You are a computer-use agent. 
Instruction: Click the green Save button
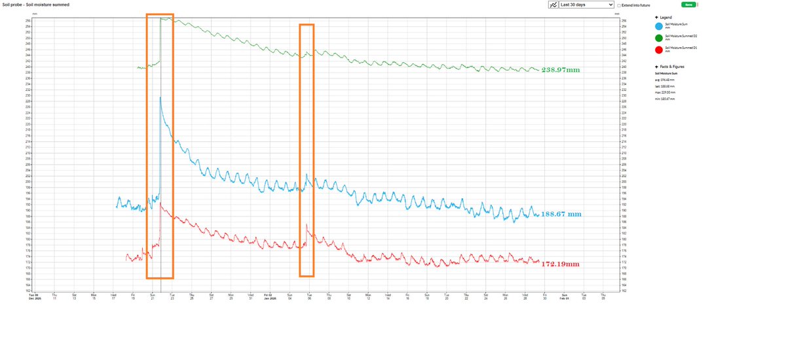pos(688,5)
